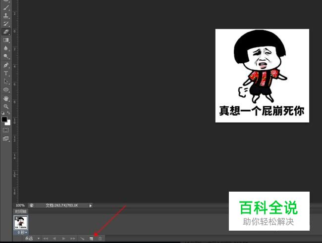Open the 0 秒 frame delay dropdown
The width and height of the screenshot is (322, 243).
22,232
